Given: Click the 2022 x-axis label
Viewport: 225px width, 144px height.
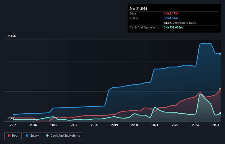Looking at the screenshot, I should click(175, 125).
